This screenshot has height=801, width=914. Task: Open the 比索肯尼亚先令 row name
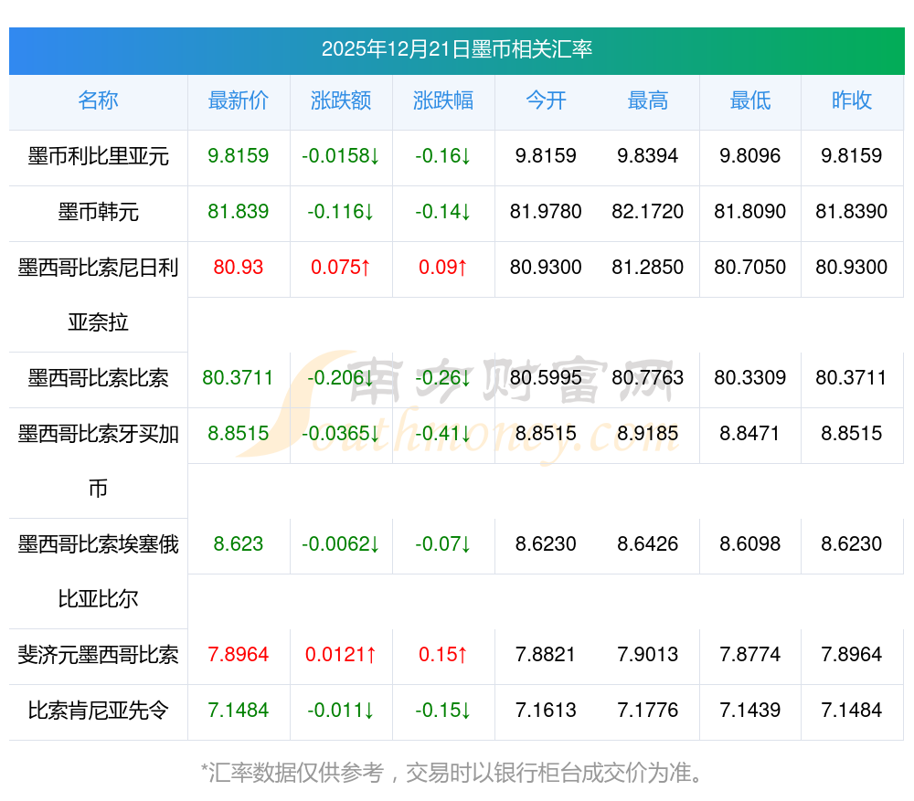click(x=98, y=711)
